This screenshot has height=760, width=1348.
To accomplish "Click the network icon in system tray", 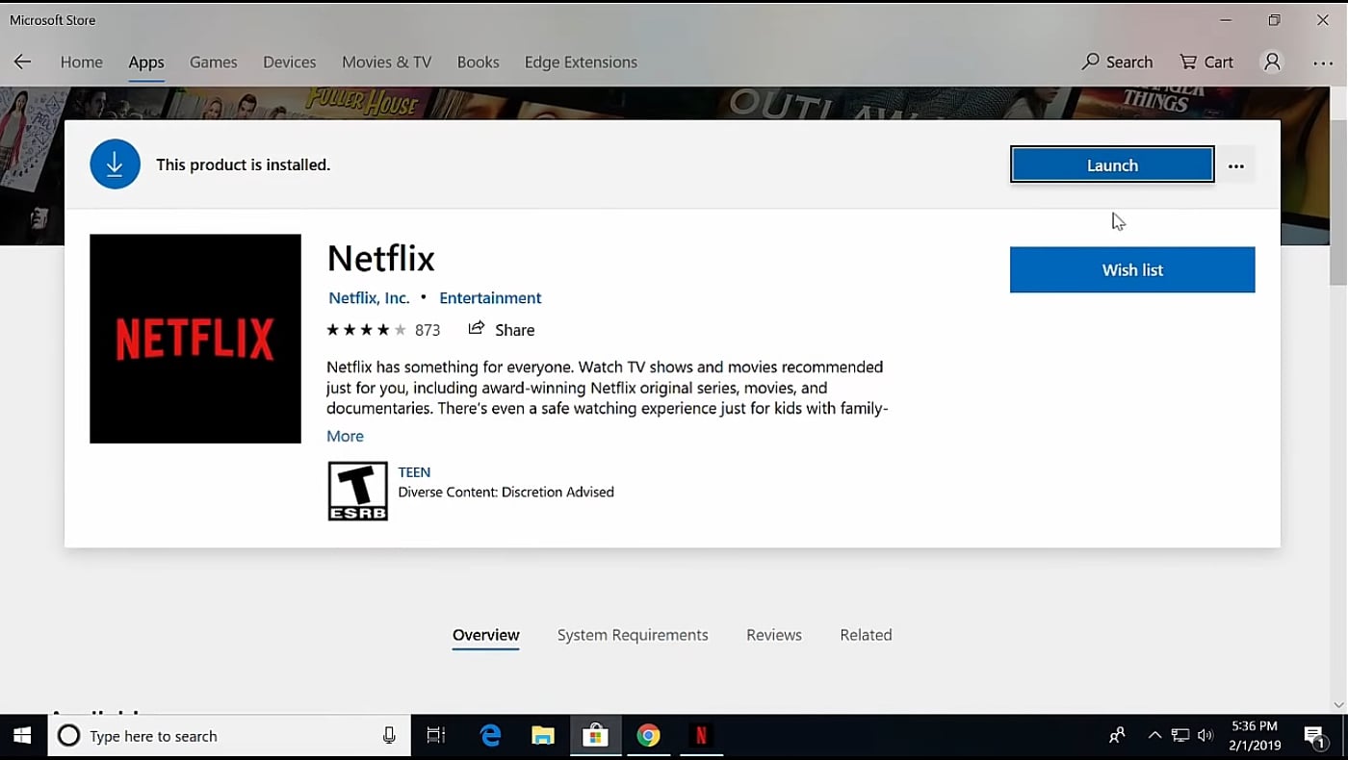I will click(1180, 736).
